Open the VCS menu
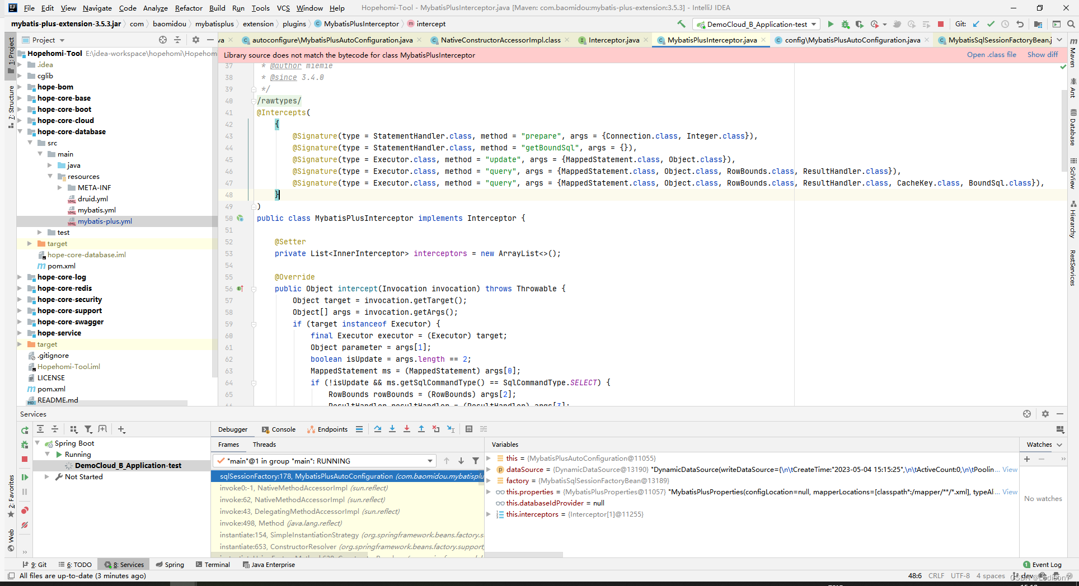Screen dimensions: 1079x586 click(283, 8)
